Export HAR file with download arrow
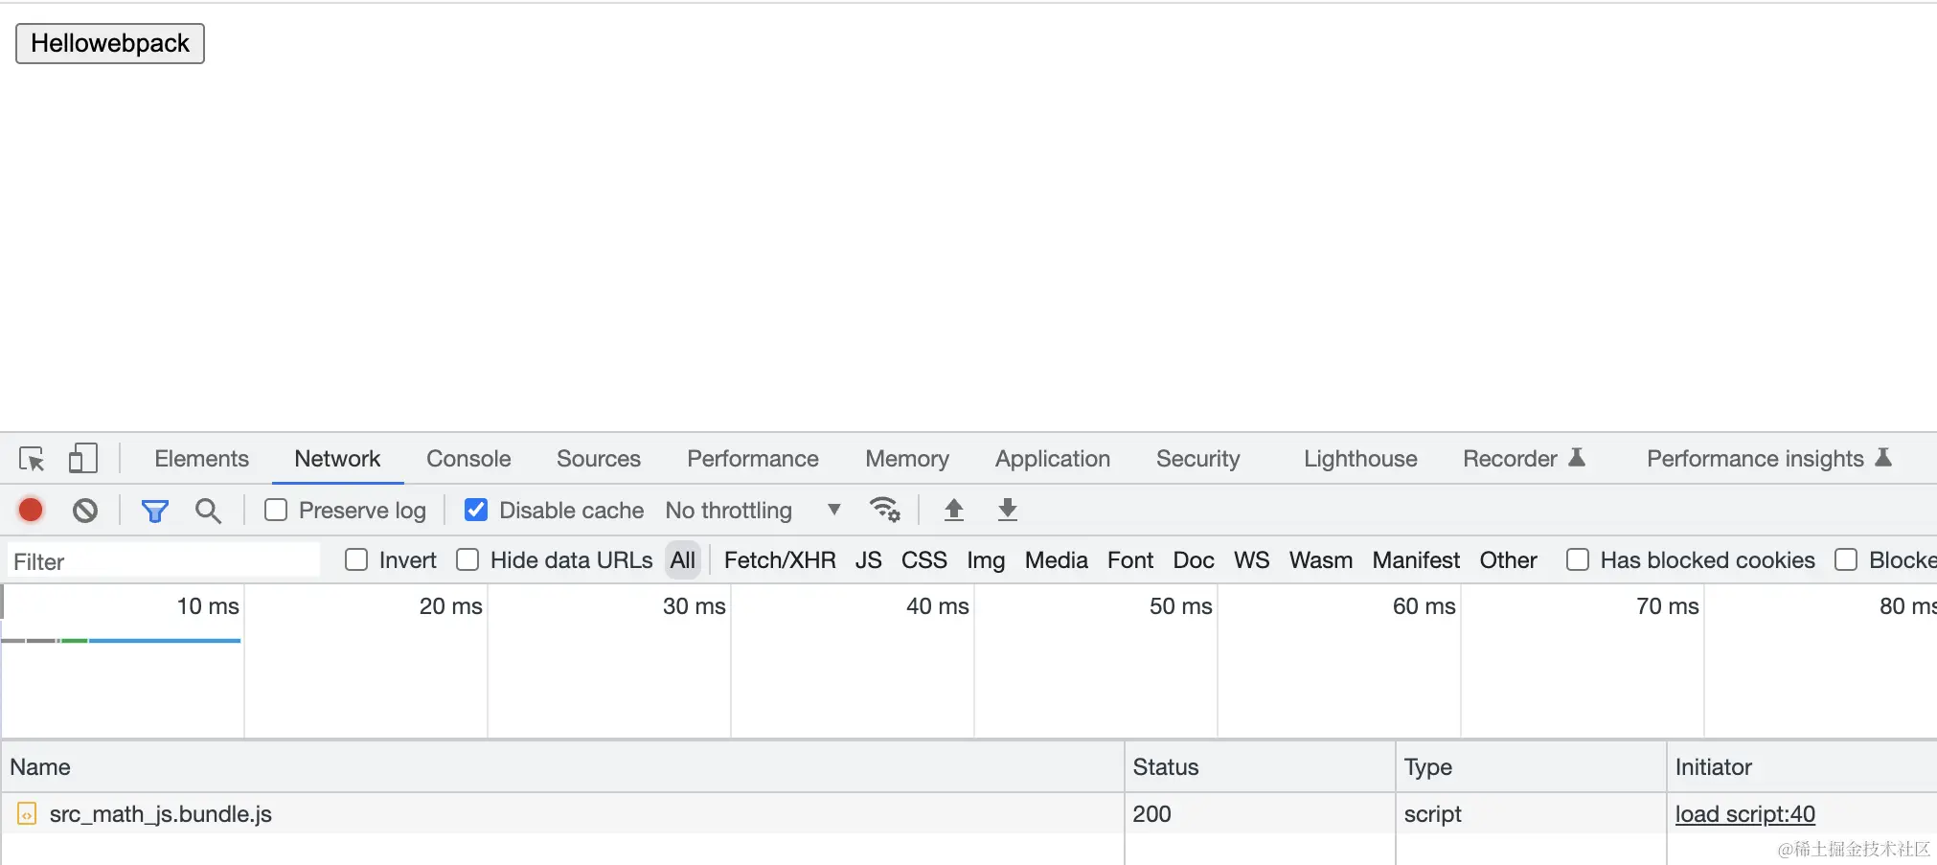Viewport: 1937px width, 865px height. [x=1007, y=510]
